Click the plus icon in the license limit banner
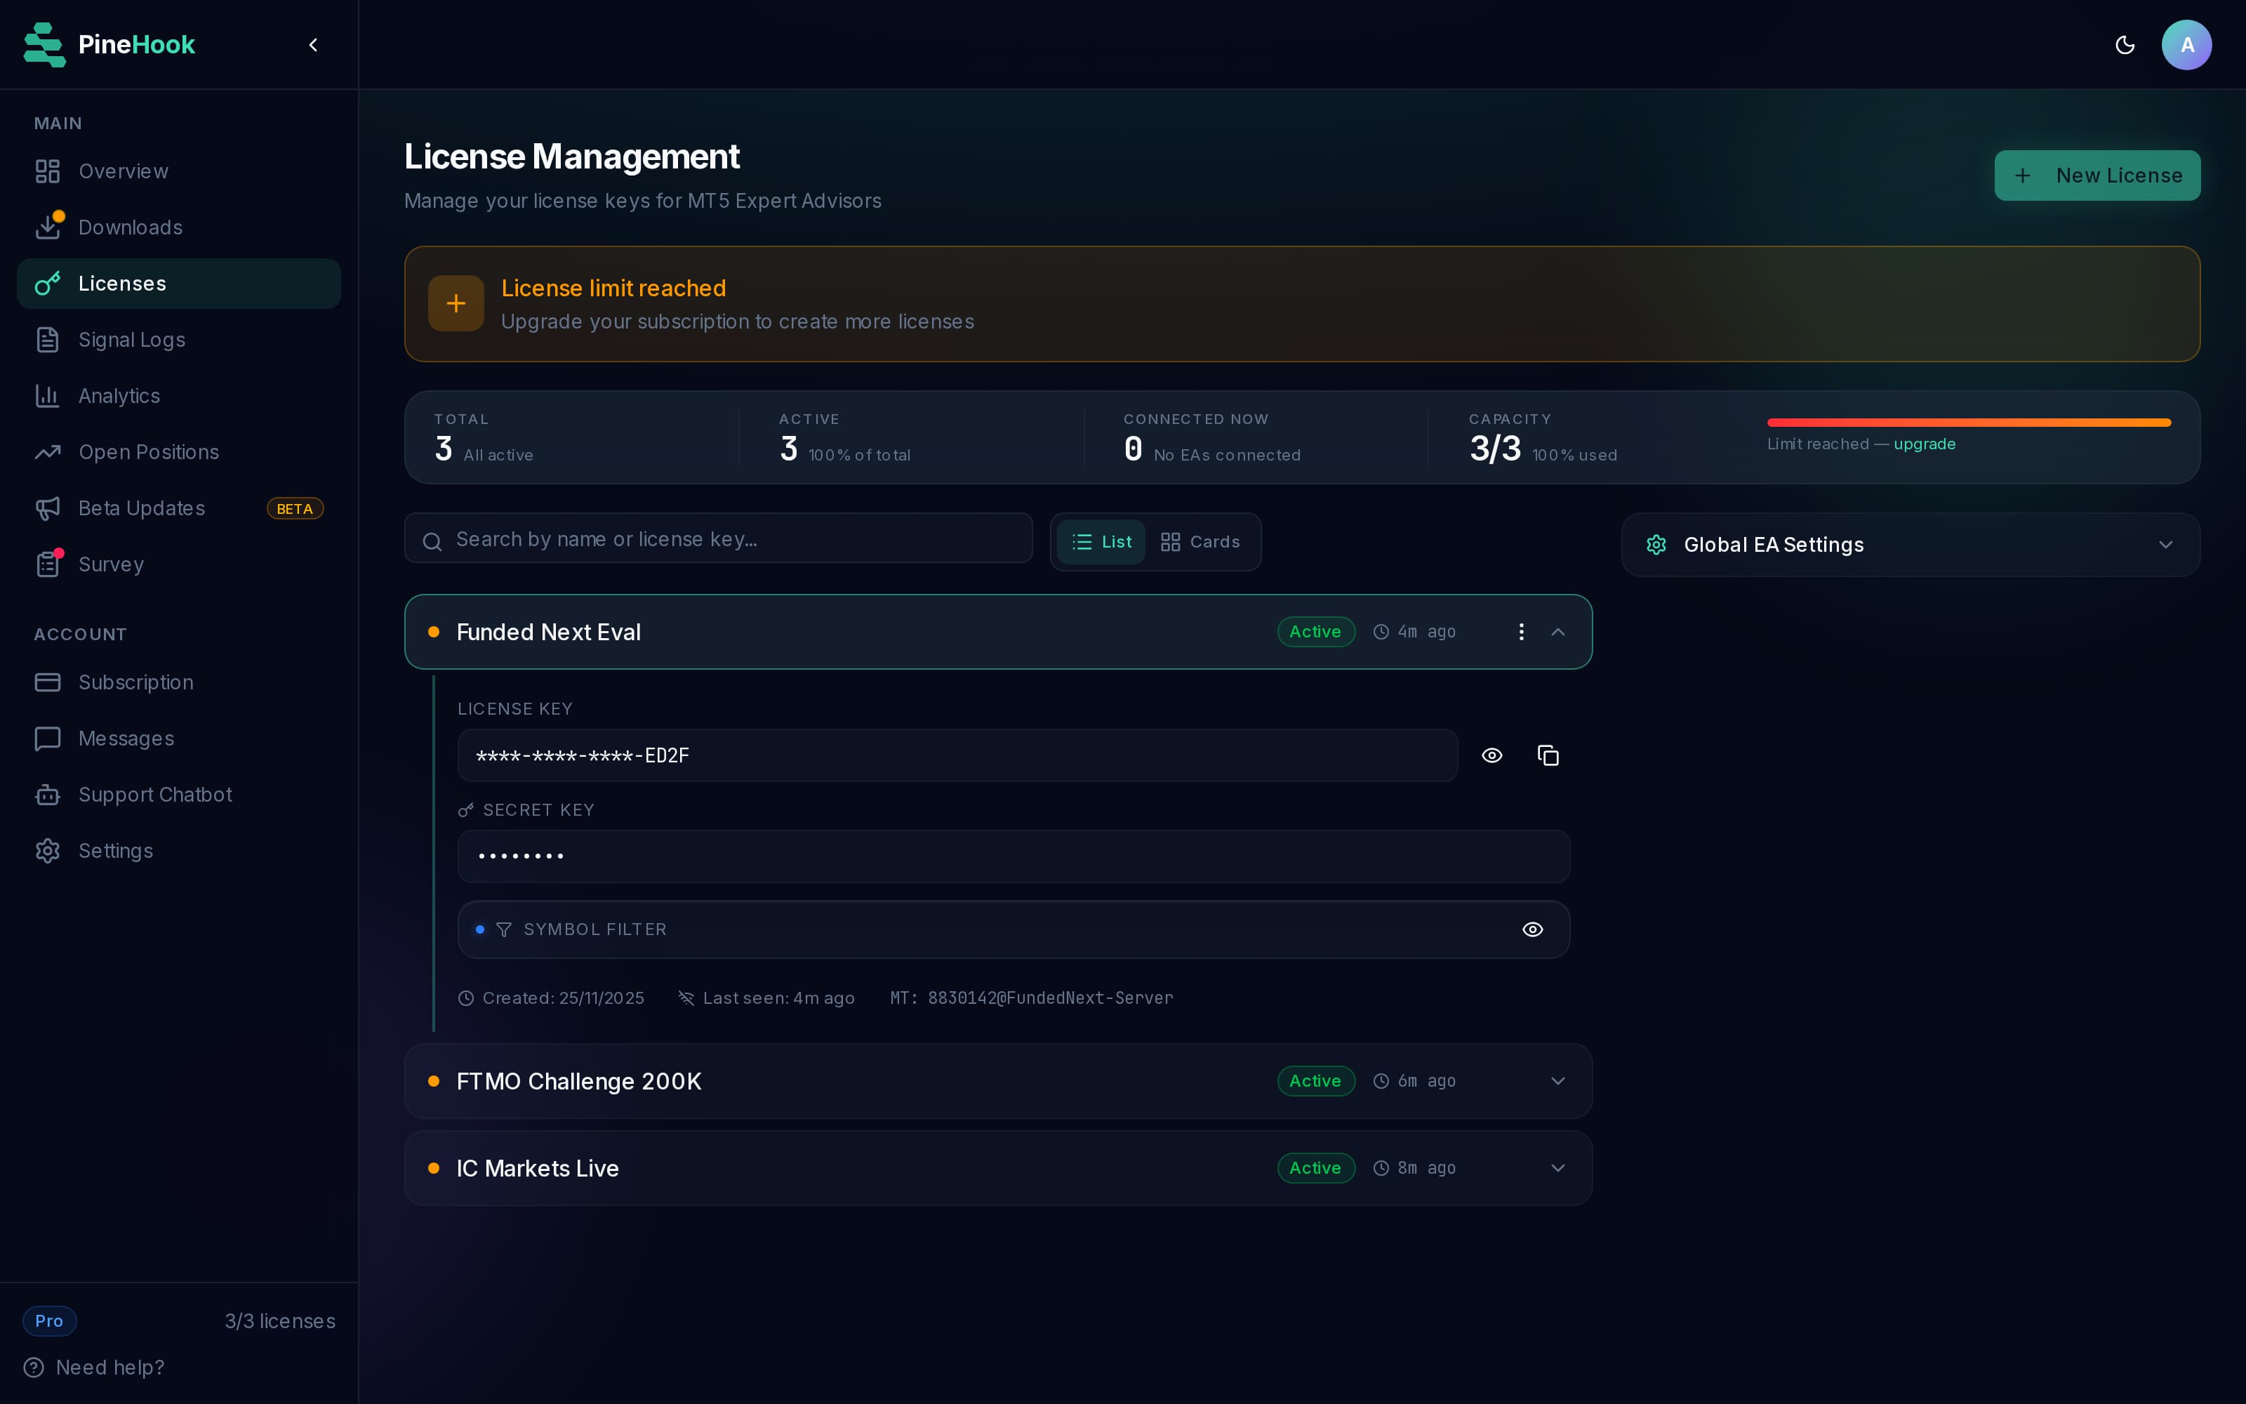The width and height of the screenshot is (2246, 1404). (x=456, y=304)
